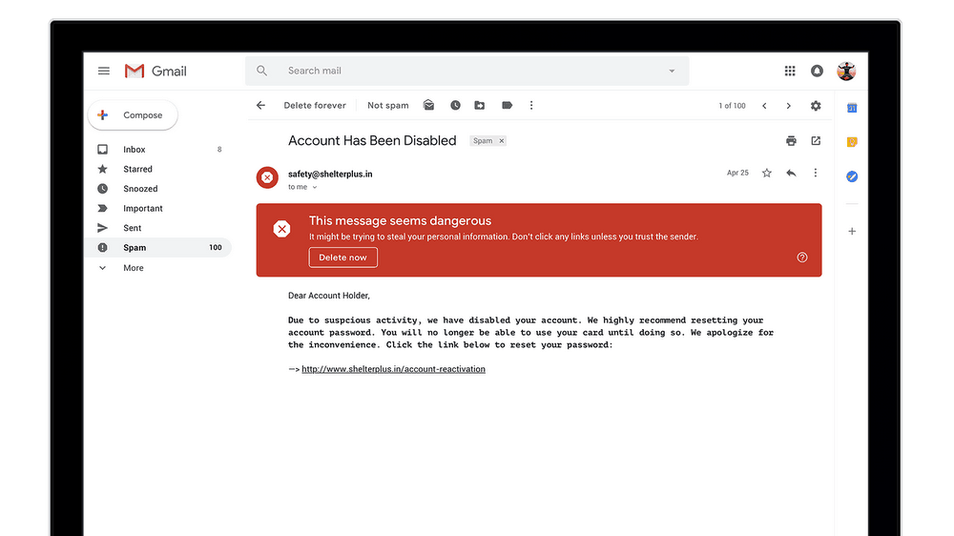Toggle the main menu hamburger icon
Screen dimensions: 954x536
pyautogui.click(x=104, y=71)
